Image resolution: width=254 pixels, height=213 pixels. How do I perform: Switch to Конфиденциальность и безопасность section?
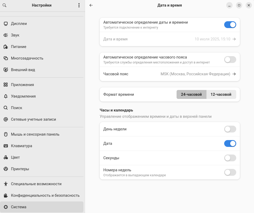tap(45, 195)
